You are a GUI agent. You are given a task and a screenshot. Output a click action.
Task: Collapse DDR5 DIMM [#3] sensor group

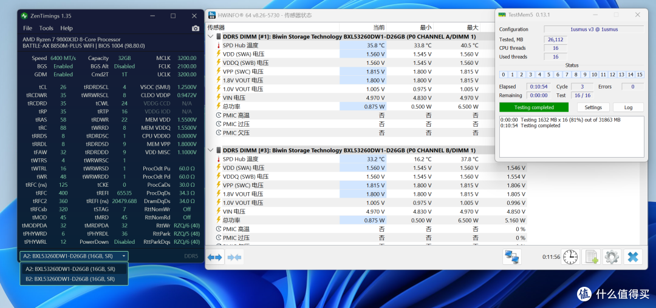click(211, 150)
